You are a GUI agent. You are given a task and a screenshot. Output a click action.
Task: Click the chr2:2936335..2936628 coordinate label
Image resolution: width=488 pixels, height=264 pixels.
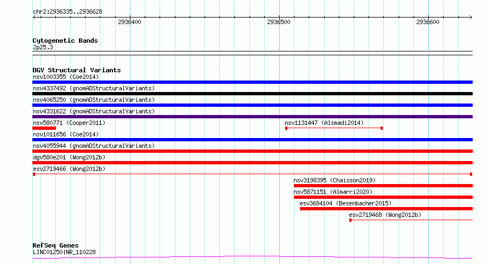click(x=67, y=12)
